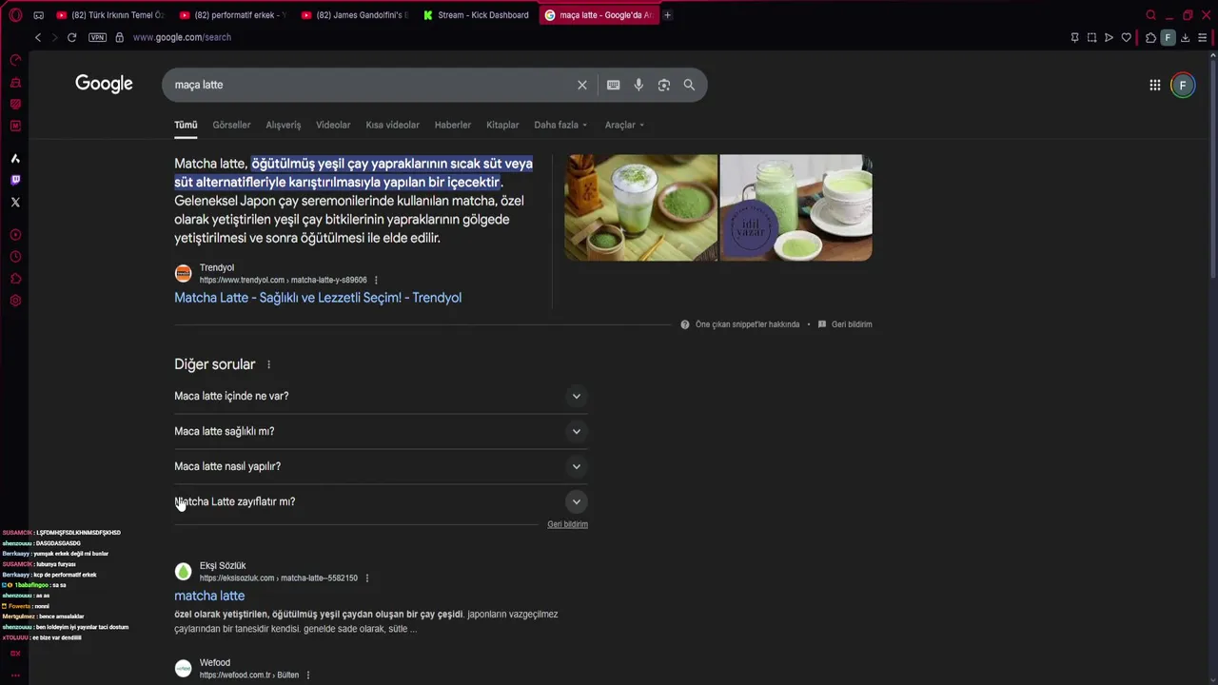Open the Opera GX main menu logo
The width and height of the screenshot is (1218, 685).
point(15,15)
